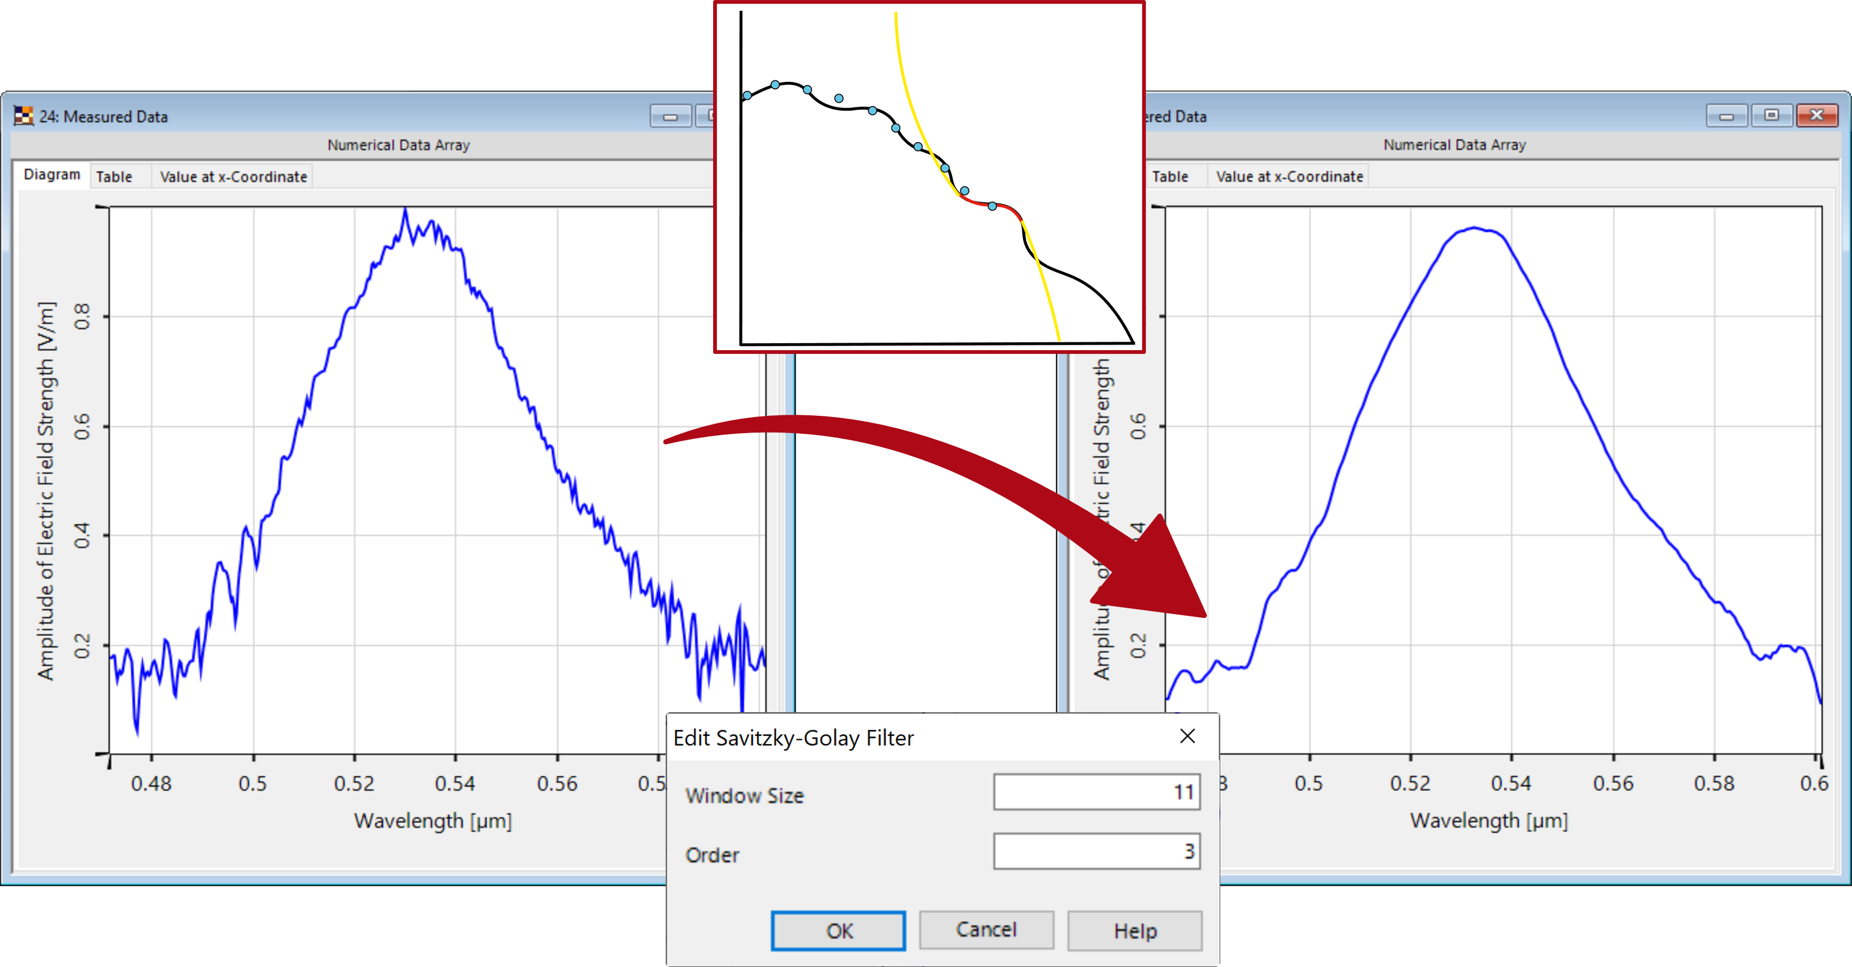Viewport: 1852px width, 967px height.
Task: Select the Diagram tab of the Measured Data window
Action: (51, 174)
